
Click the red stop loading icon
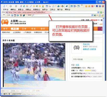(x=21, y=6)
